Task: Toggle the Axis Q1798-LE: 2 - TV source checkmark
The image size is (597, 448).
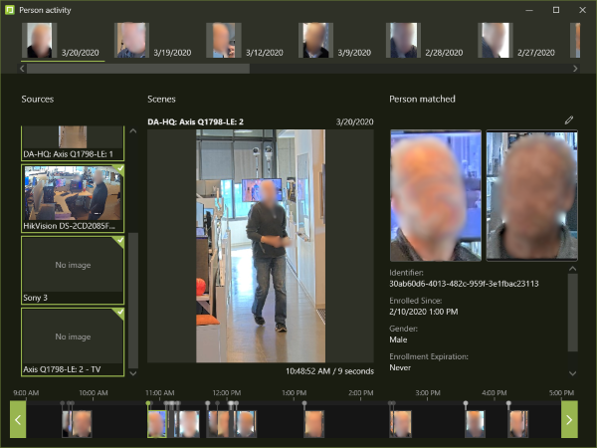Action: tap(119, 313)
